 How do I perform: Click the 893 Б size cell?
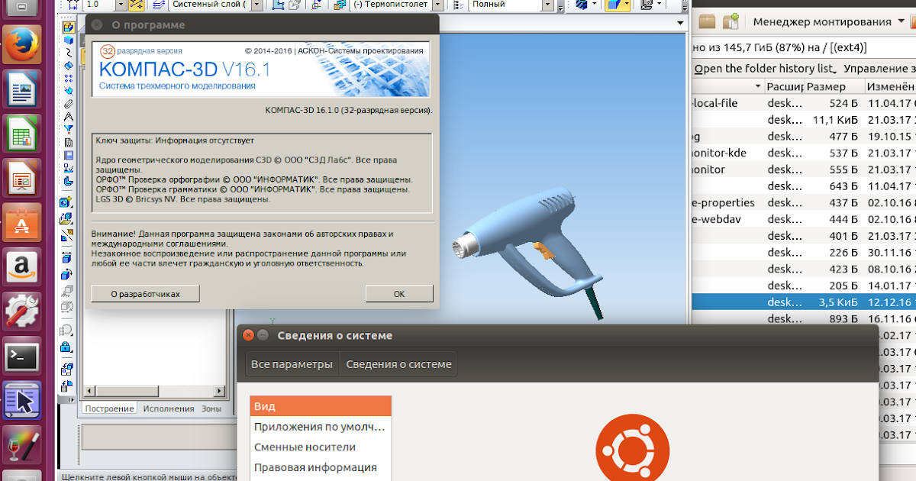[x=843, y=319]
